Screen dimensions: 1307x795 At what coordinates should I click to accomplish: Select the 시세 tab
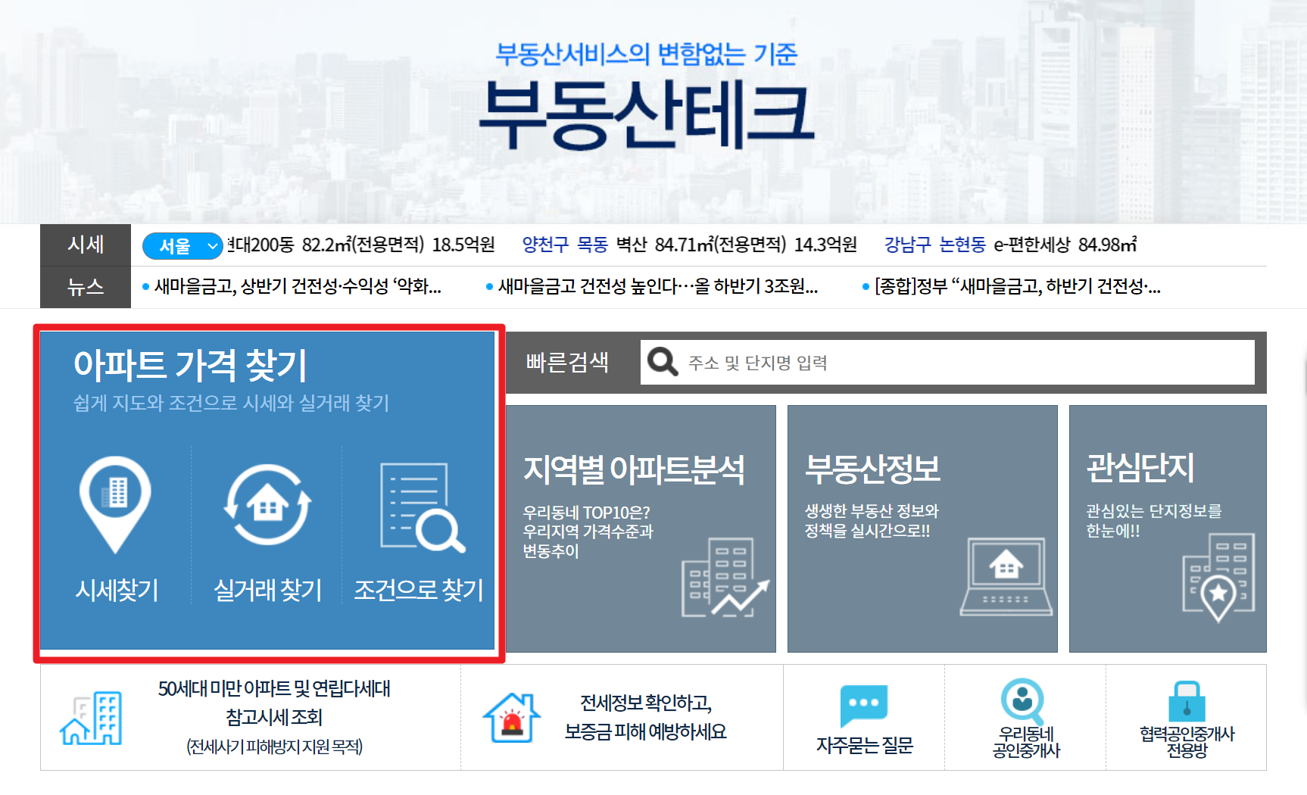86,245
